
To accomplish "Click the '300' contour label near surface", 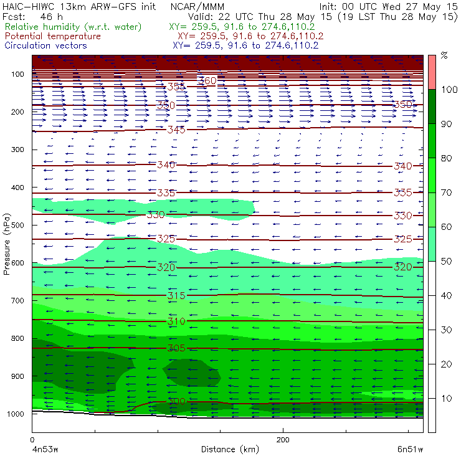I will (176, 402).
